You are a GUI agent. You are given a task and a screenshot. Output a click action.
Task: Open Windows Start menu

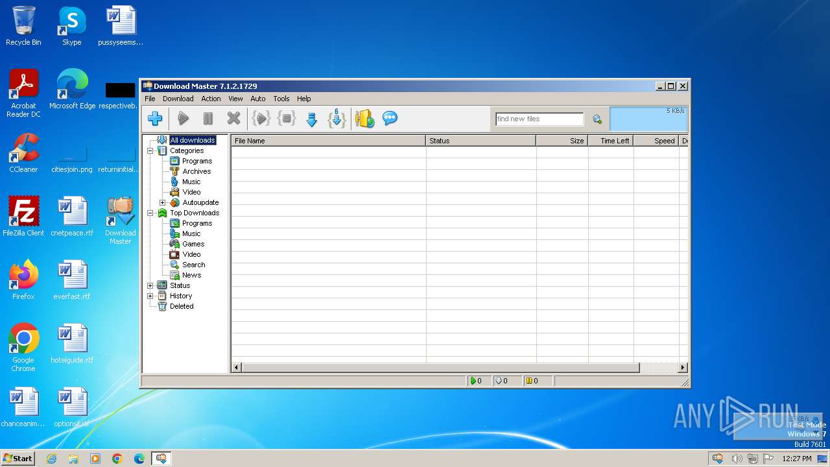[18, 459]
